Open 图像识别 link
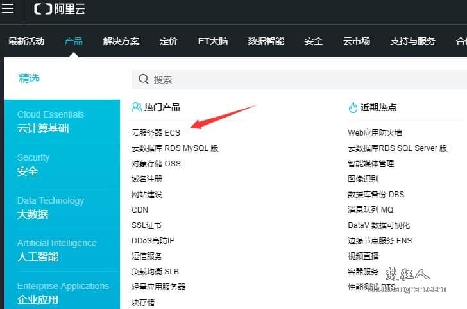 point(363,179)
